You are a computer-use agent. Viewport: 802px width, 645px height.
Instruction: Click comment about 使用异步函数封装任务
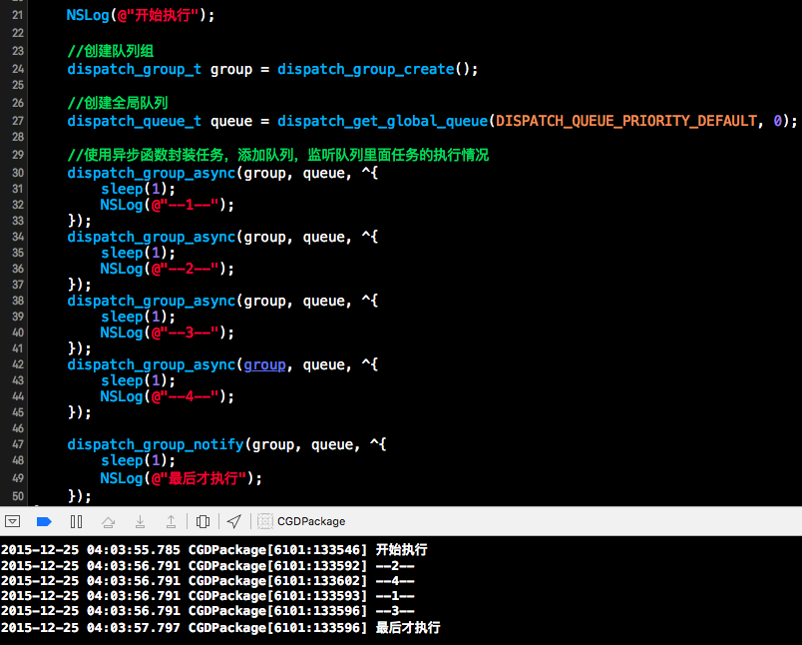pos(278,155)
